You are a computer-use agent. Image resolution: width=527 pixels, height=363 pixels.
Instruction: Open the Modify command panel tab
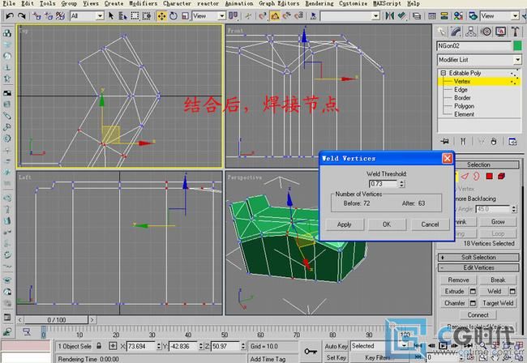(x=456, y=32)
